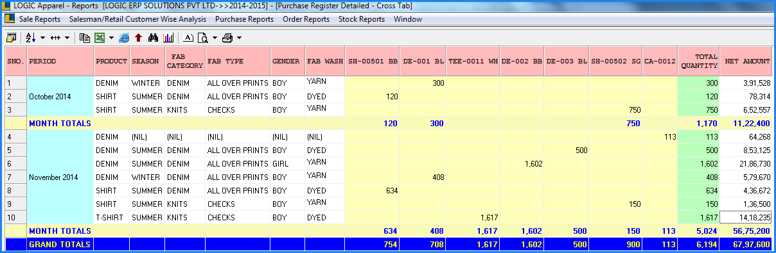The image size is (776, 253).
Task: Click the GENDER column header
Action: (x=287, y=61)
